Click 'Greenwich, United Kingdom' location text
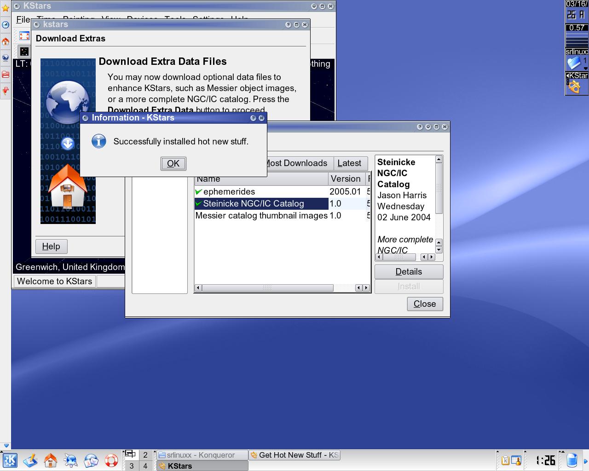This screenshot has height=471, width=589. (x=70, y=267)
